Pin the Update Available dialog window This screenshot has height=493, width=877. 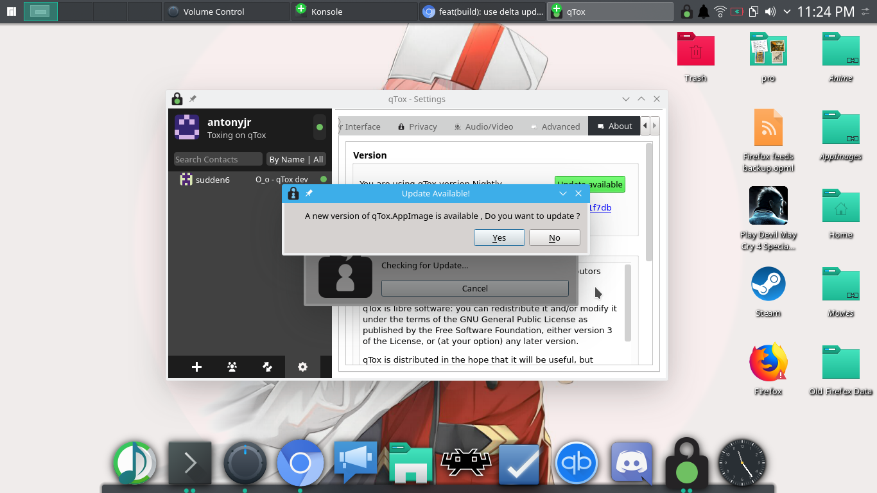309,193
